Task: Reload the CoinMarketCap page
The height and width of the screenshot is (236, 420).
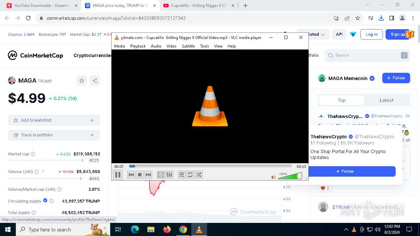Action: tap(28, 18)
